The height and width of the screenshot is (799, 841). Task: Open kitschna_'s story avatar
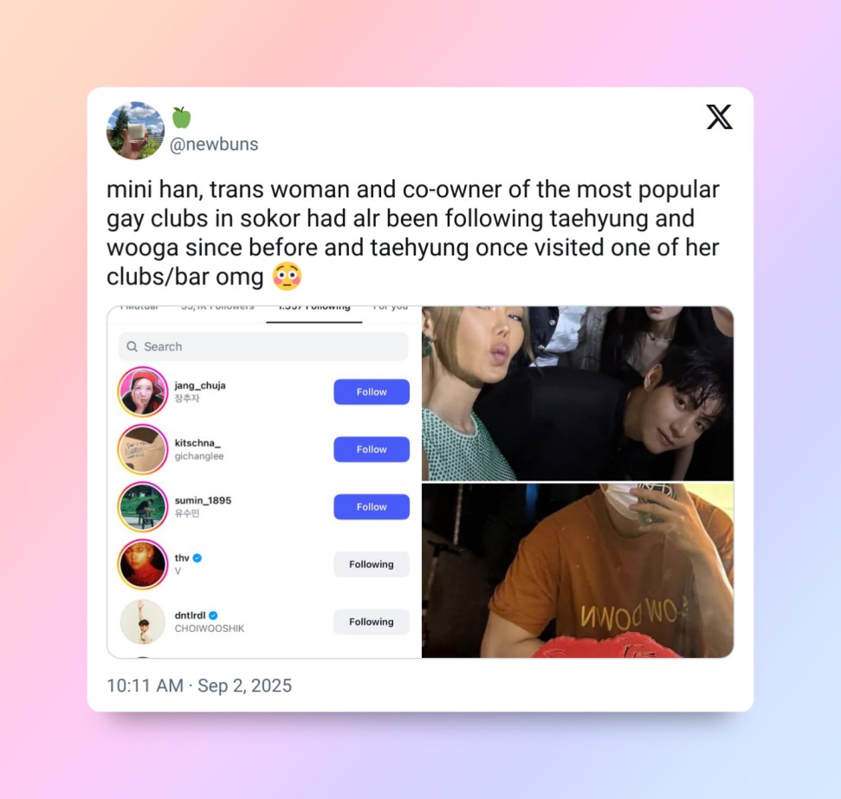click(x=143, y=449)
